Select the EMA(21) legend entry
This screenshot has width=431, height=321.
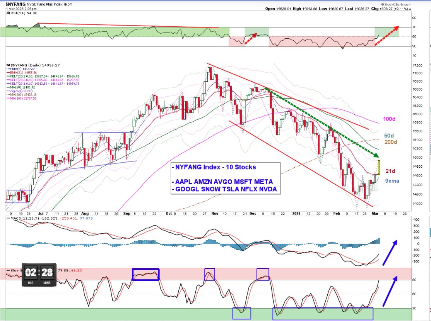pyautogui.click(x=21, y=73)
